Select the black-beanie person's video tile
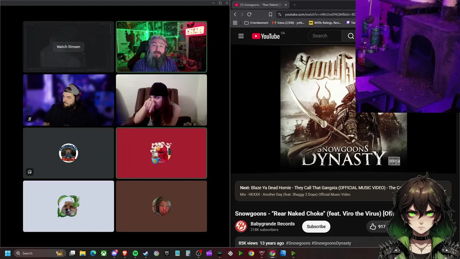 coord(161,100)
